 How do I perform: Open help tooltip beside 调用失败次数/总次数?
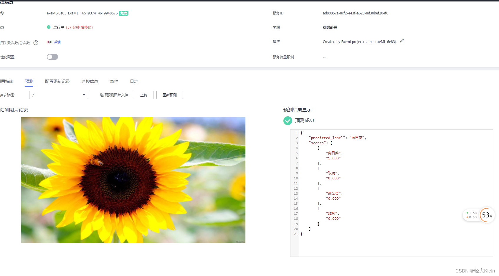[36, 42]
